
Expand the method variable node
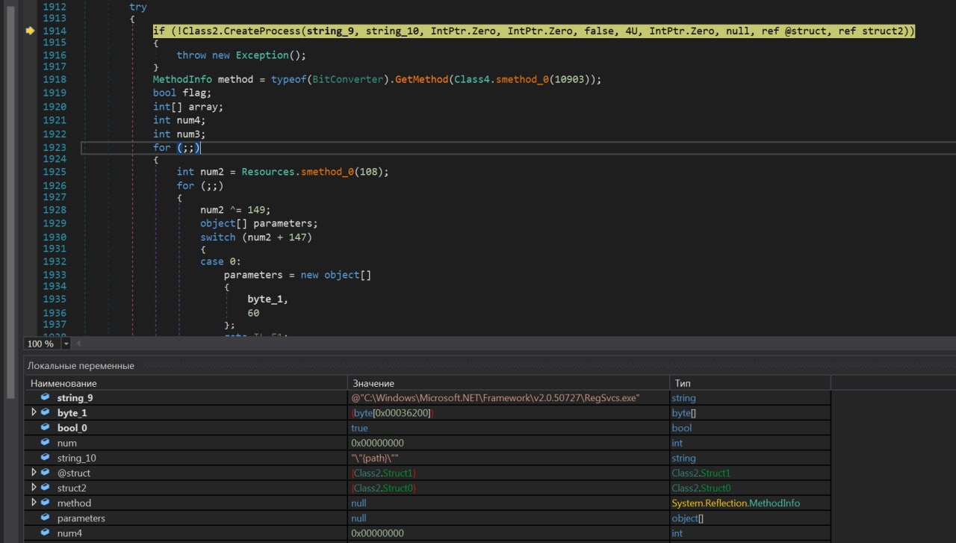[x=33, y=503]
